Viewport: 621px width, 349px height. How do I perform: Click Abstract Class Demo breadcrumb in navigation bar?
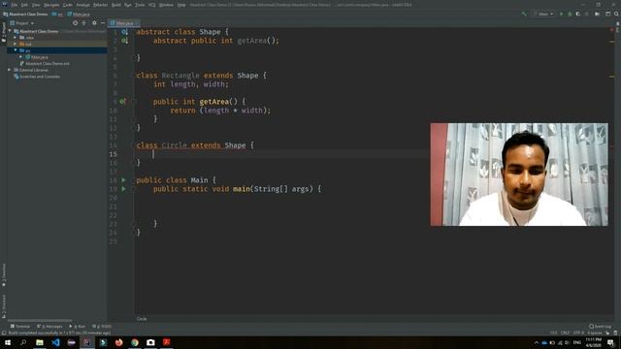(25, 14)
